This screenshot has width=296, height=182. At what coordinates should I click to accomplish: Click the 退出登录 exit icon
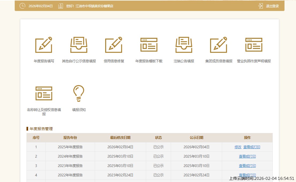pyautogui.click(x=261, y=6)
